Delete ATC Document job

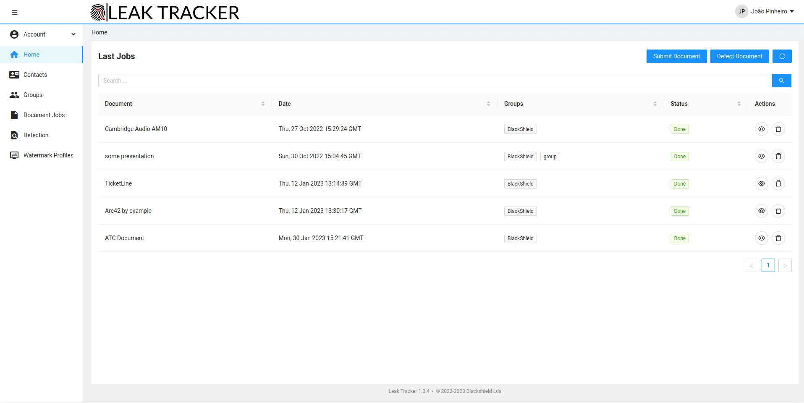[778, 238]
